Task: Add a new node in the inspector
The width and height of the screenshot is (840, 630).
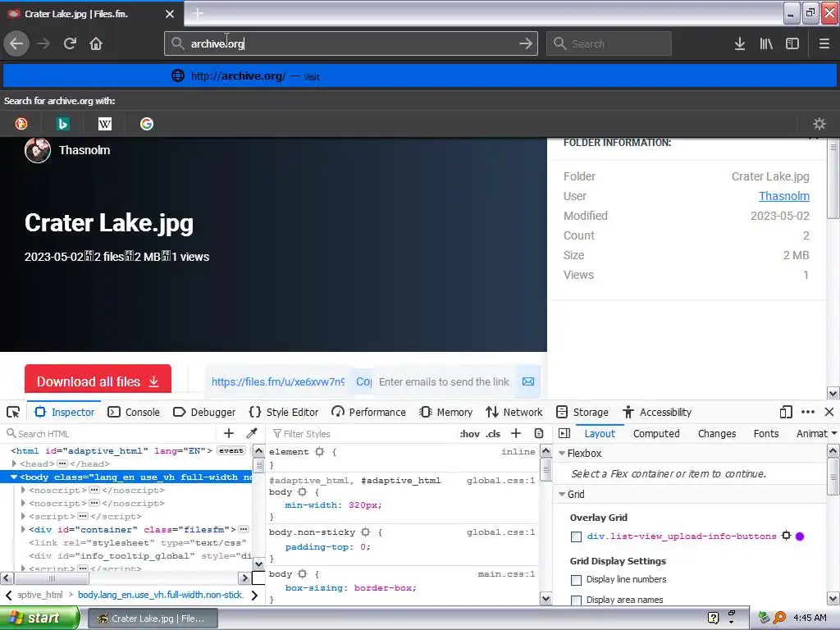Action: coord(229,433)
